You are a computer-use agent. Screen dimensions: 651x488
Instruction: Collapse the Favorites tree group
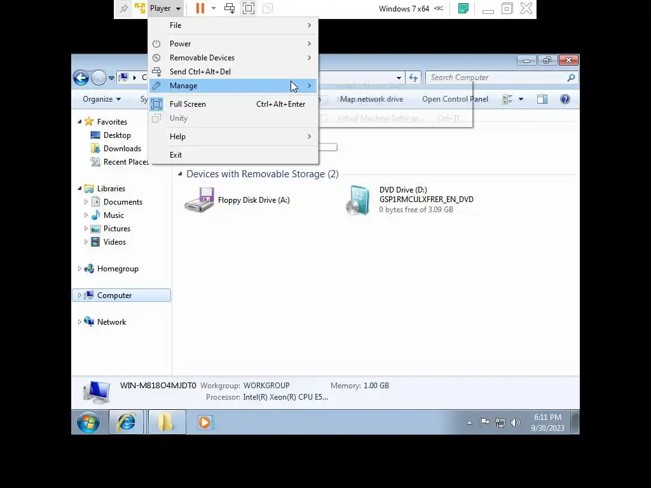coord(79,121)
